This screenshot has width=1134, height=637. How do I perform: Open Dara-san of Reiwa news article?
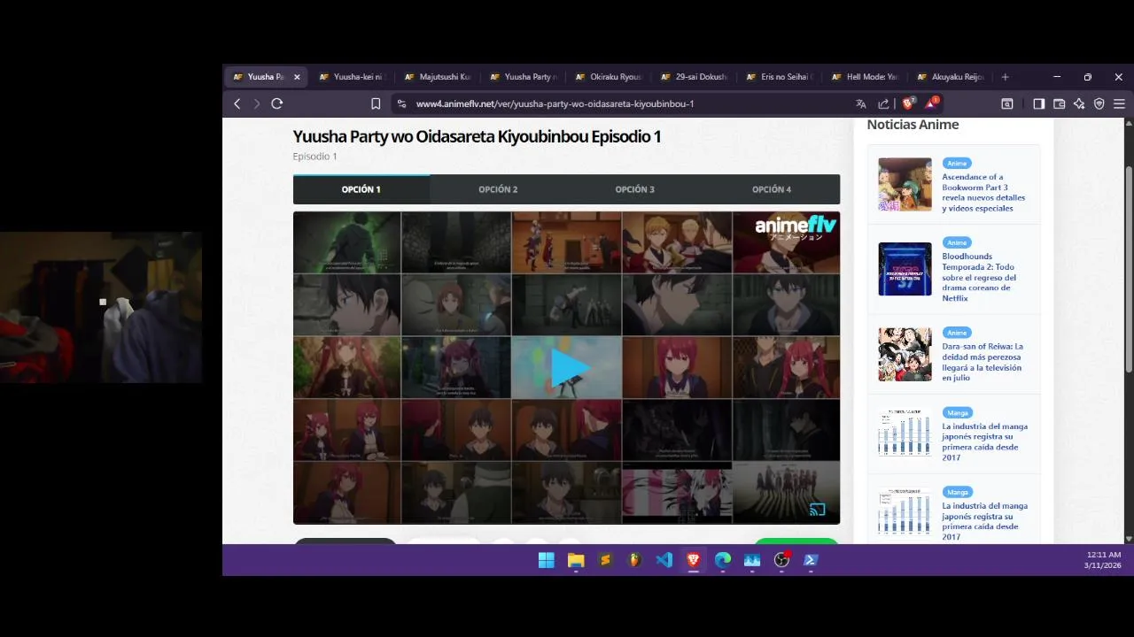pyautogui.click(x=983, y=362)
